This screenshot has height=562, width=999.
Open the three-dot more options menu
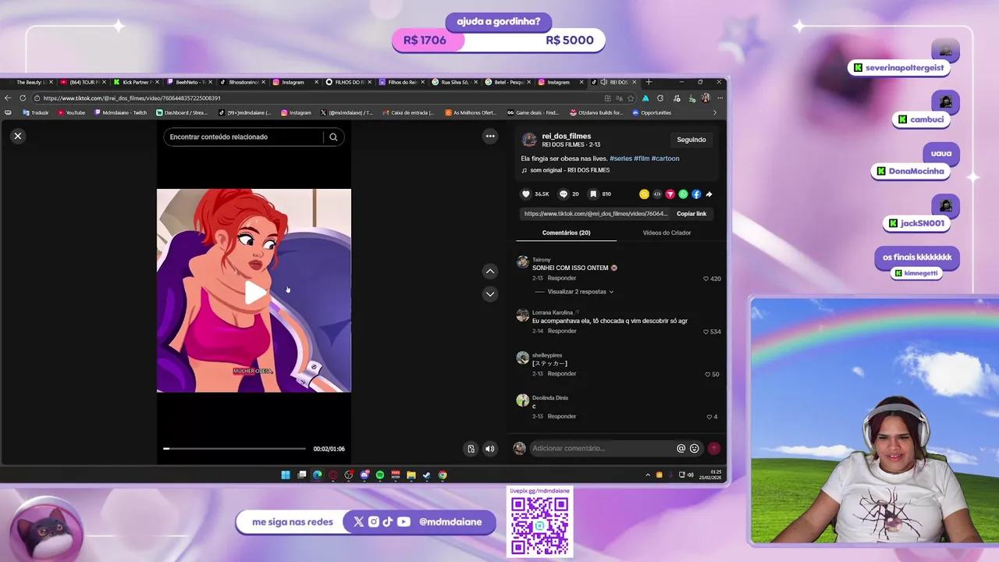(x=490, y=136)
